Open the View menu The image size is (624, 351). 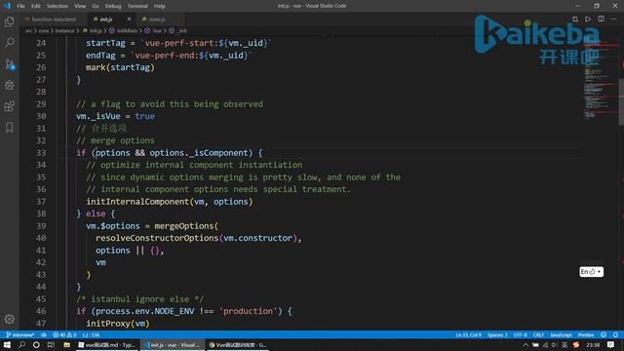[x=80, y=6]
